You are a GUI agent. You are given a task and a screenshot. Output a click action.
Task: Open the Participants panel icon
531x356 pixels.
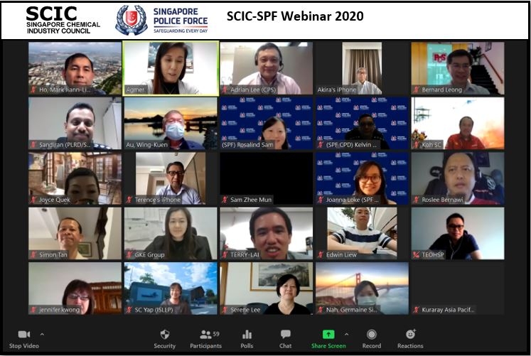coord(205,335)
